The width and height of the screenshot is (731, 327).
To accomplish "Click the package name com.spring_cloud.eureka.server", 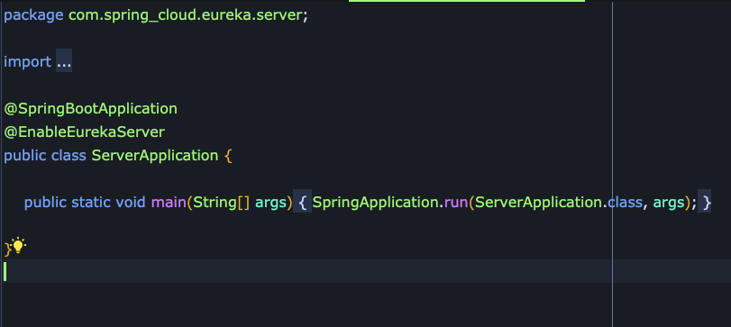I will point(186,15).
